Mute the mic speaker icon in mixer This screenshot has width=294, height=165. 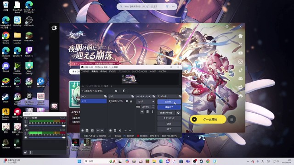26,137
